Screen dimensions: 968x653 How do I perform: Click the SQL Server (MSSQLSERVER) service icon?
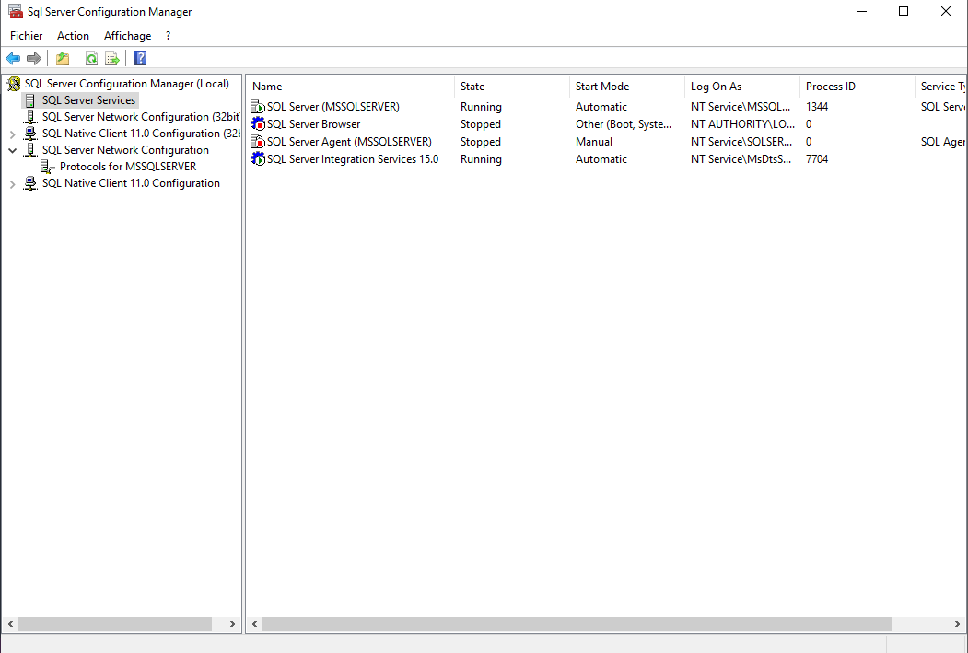(258, 107)
